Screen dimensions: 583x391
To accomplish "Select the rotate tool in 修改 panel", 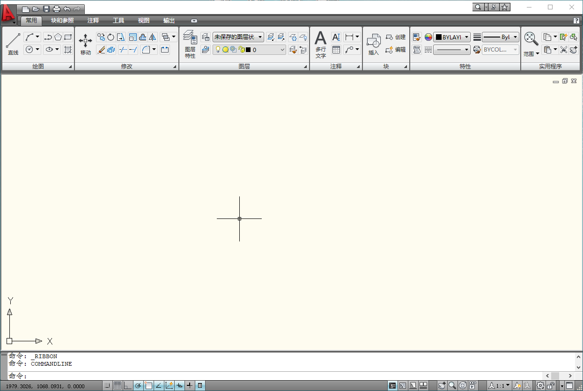I will pyautogui.click(x=111, y=37).
